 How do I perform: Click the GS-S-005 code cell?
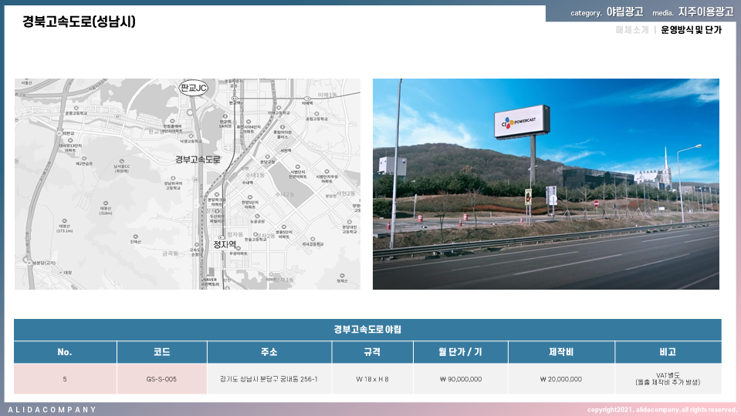[161, 379]
